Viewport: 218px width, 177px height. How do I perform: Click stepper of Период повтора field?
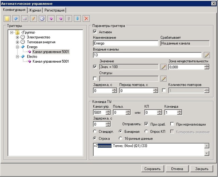click(156, 91)
